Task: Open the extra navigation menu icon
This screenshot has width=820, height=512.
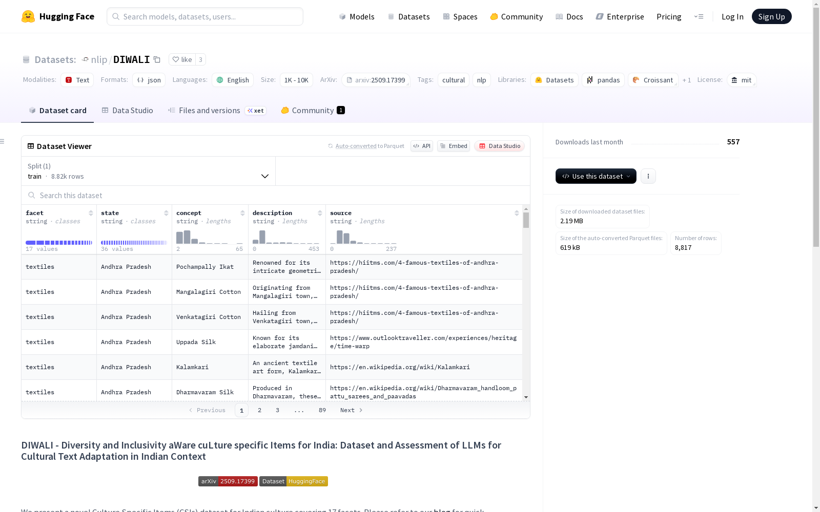Action: point(699,16)
